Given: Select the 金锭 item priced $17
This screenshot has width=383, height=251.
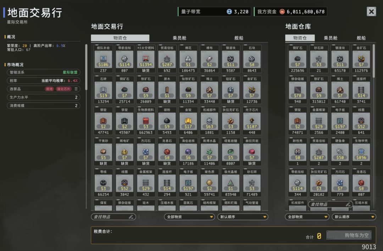Looking at the screenshot, I should coord(188,121).
